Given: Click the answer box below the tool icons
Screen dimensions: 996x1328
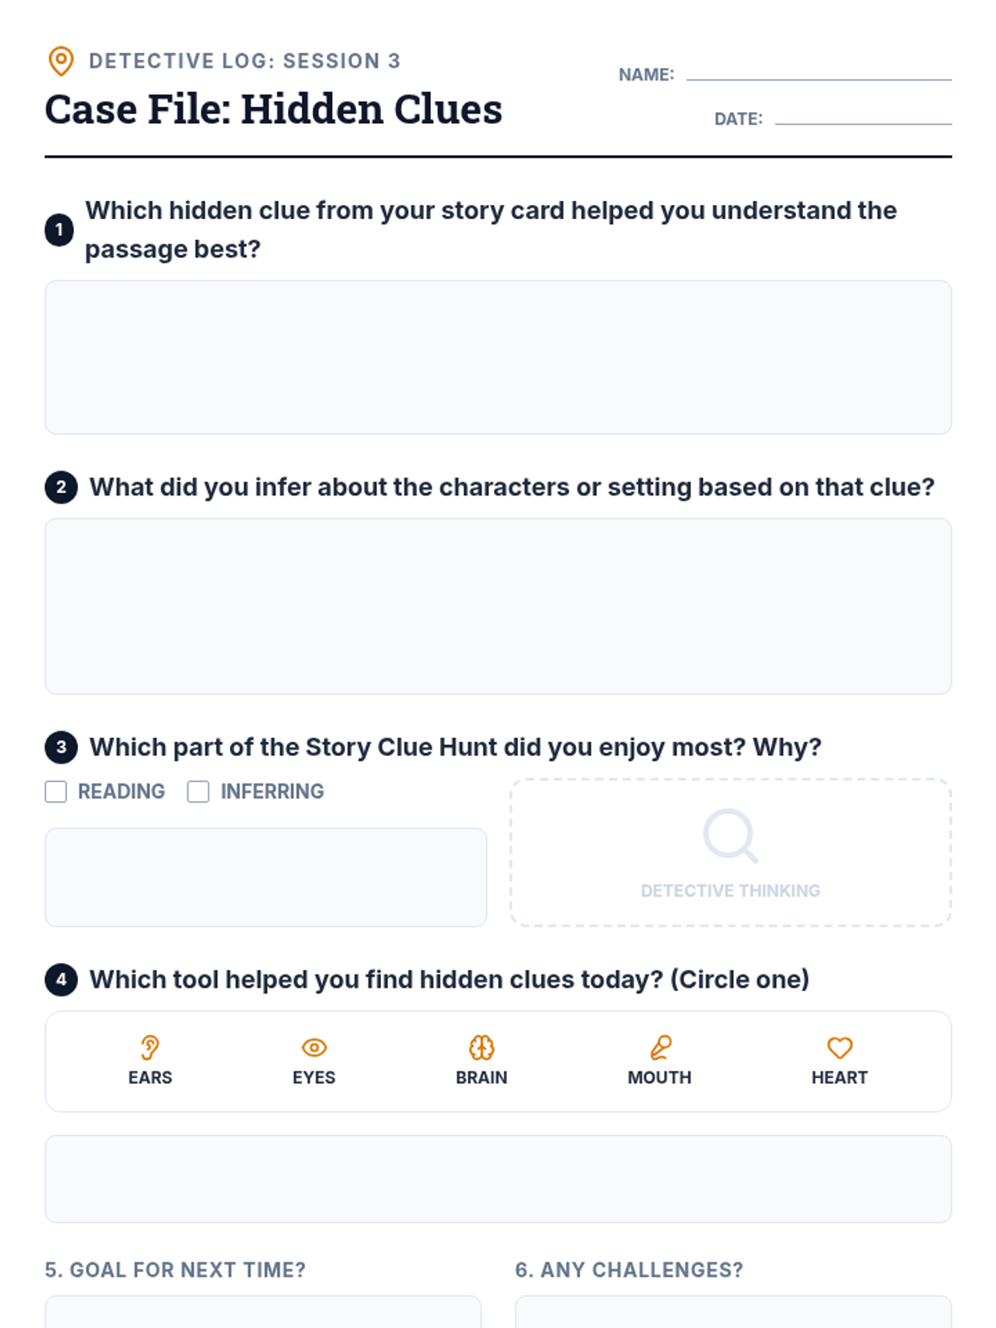Looking at the screenshot, I should (x=498, y=1179).
